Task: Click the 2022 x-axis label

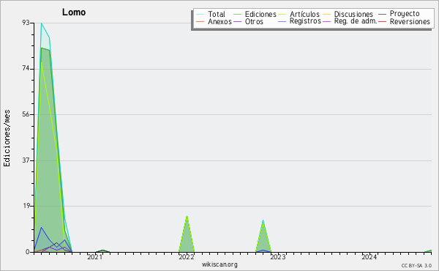Action: click(x=187, y=257)
